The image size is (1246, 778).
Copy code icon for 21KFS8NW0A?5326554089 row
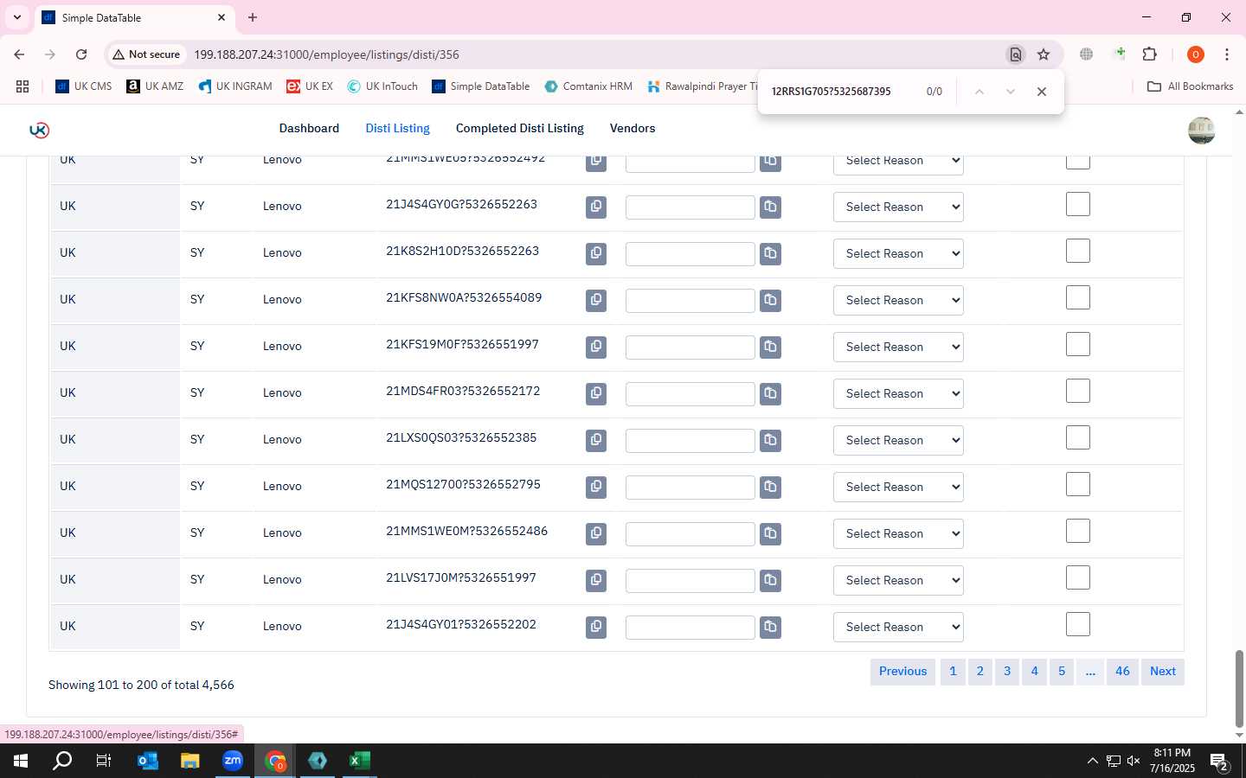596,300
